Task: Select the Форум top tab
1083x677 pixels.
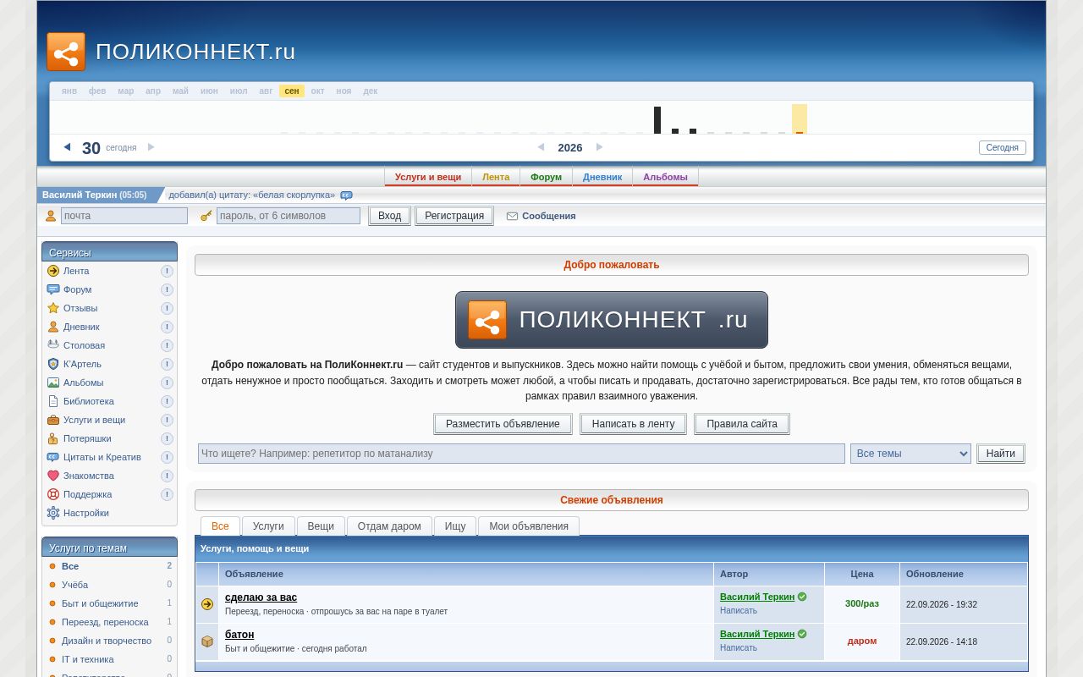Action: pos(546,177)
